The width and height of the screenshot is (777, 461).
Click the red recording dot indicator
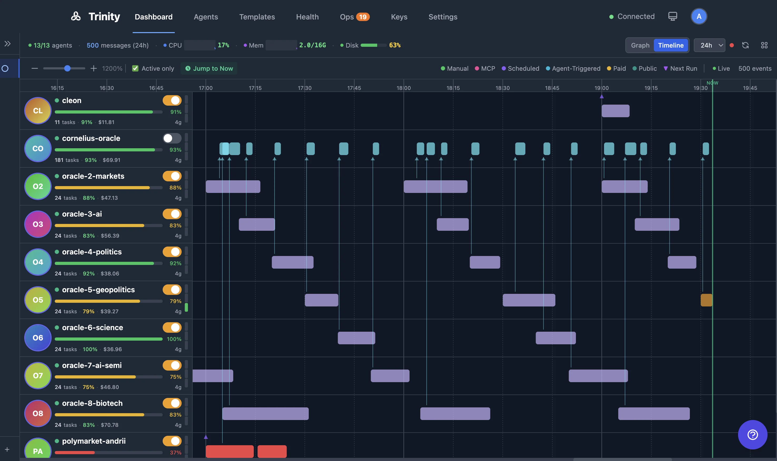point(731,45)
